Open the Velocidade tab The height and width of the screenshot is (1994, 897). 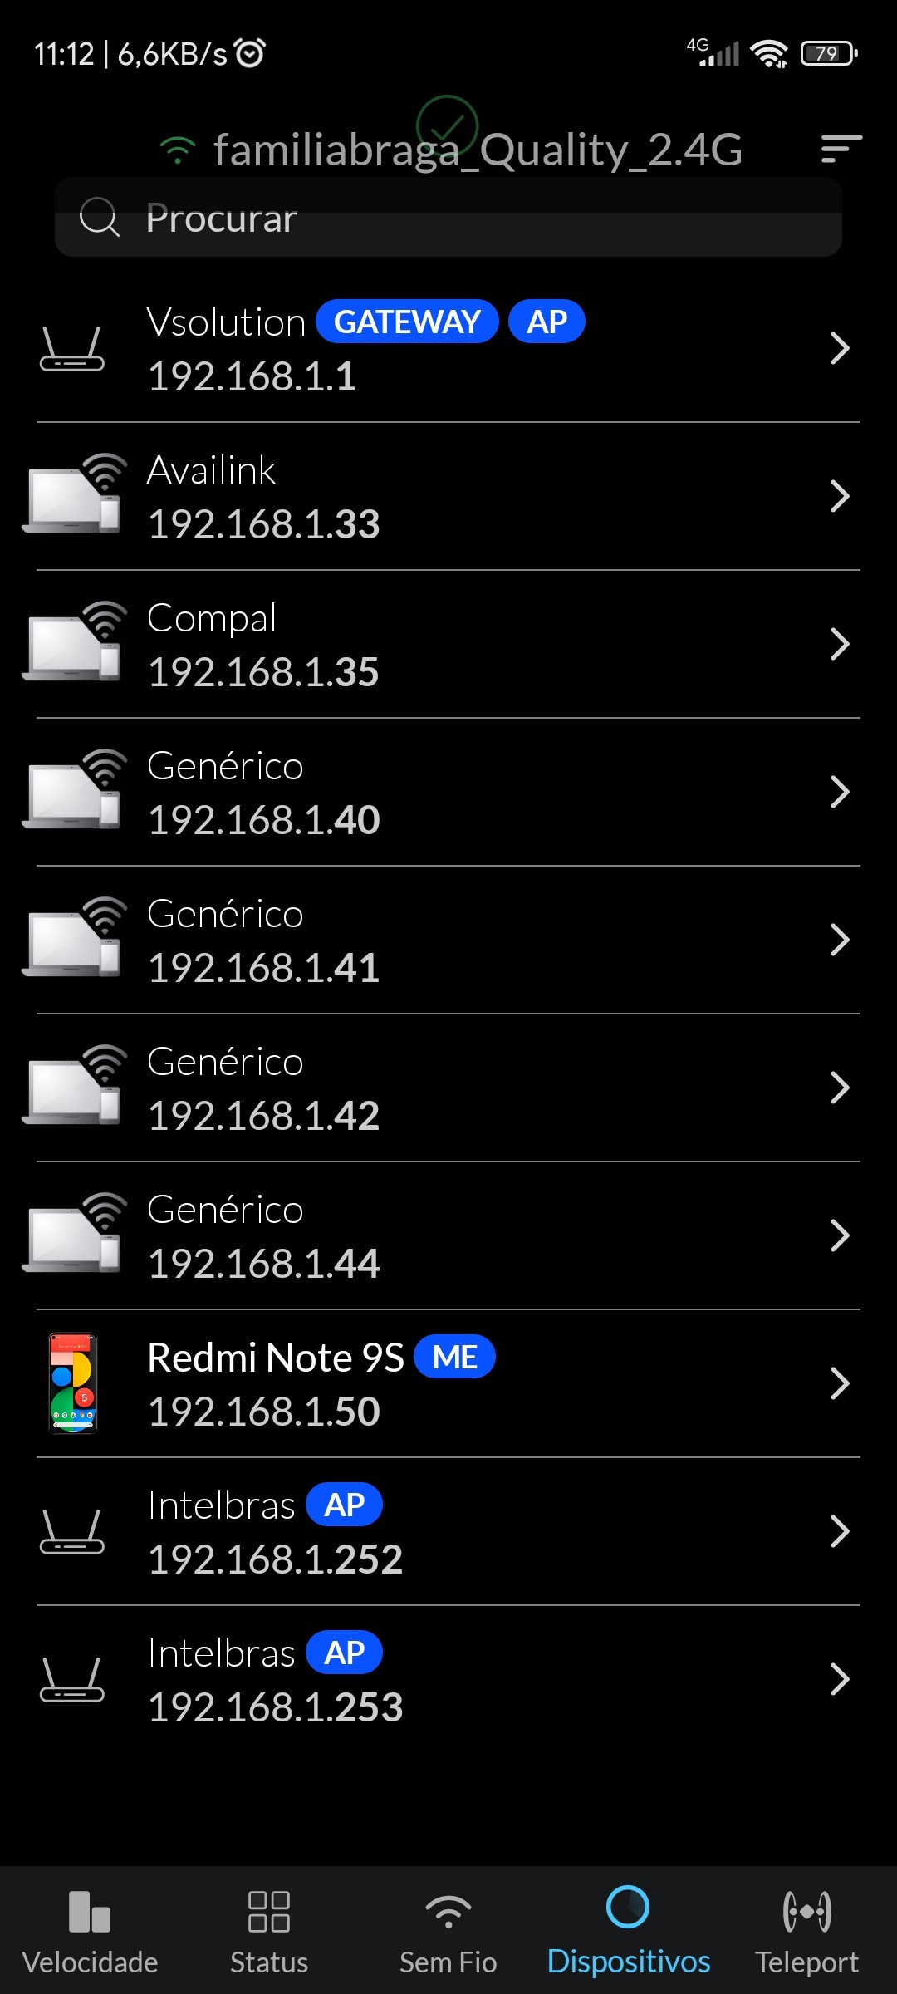[x=90, y=1931]
